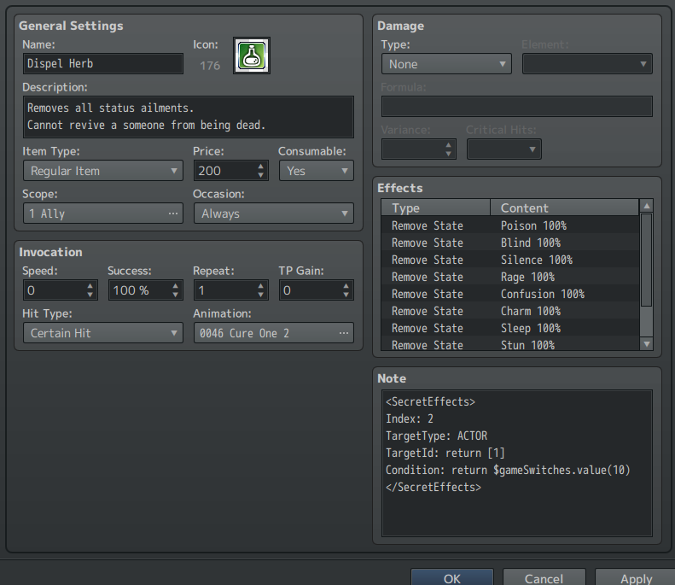Viewport: 675px width, 585px height.
Task: Increase Repeat count with the up arrow
Action: coord(261,285)
